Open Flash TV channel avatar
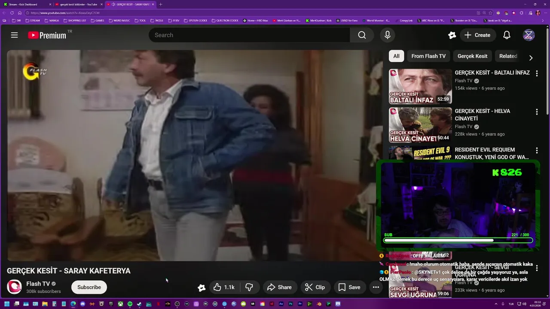The image size is (550, 309). (x=14, y=287)
